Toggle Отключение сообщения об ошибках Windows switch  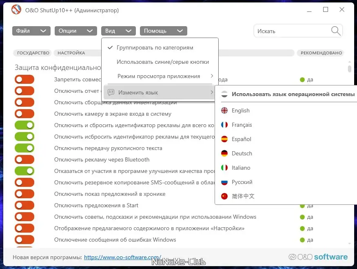[x=24, y=240]
